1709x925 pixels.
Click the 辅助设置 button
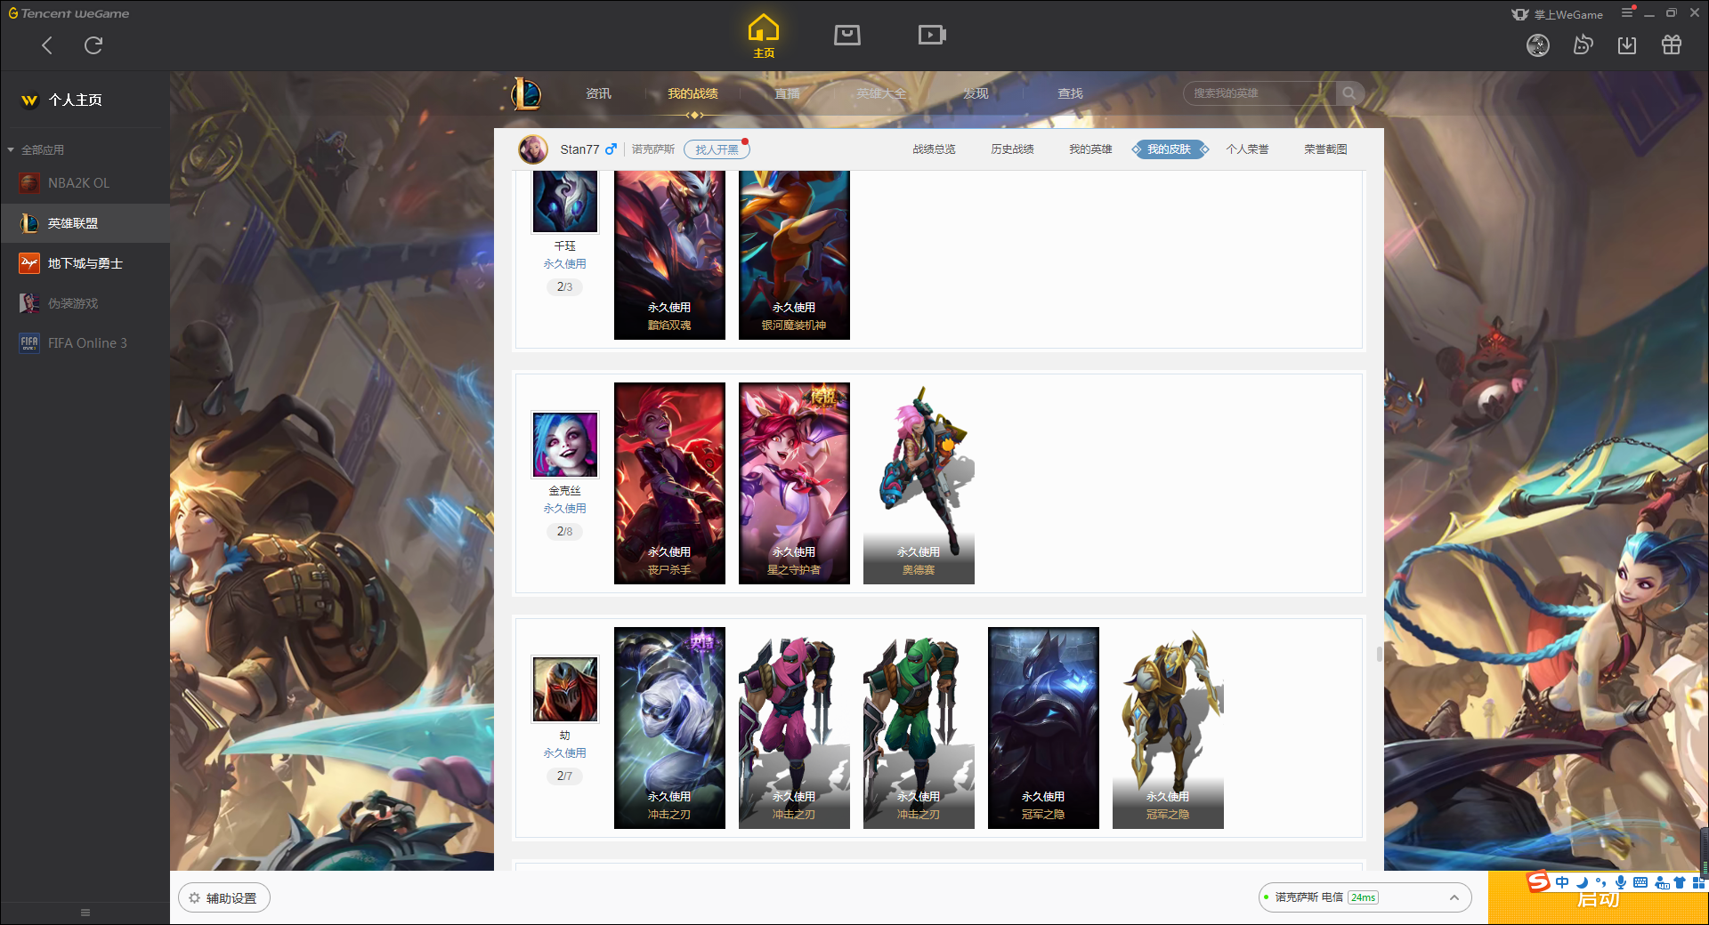coord(224,898)
